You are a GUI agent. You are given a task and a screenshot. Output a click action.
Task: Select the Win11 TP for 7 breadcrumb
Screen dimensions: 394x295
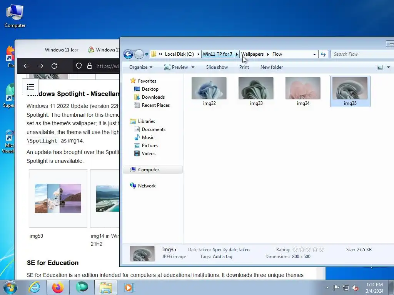point(218,54)
